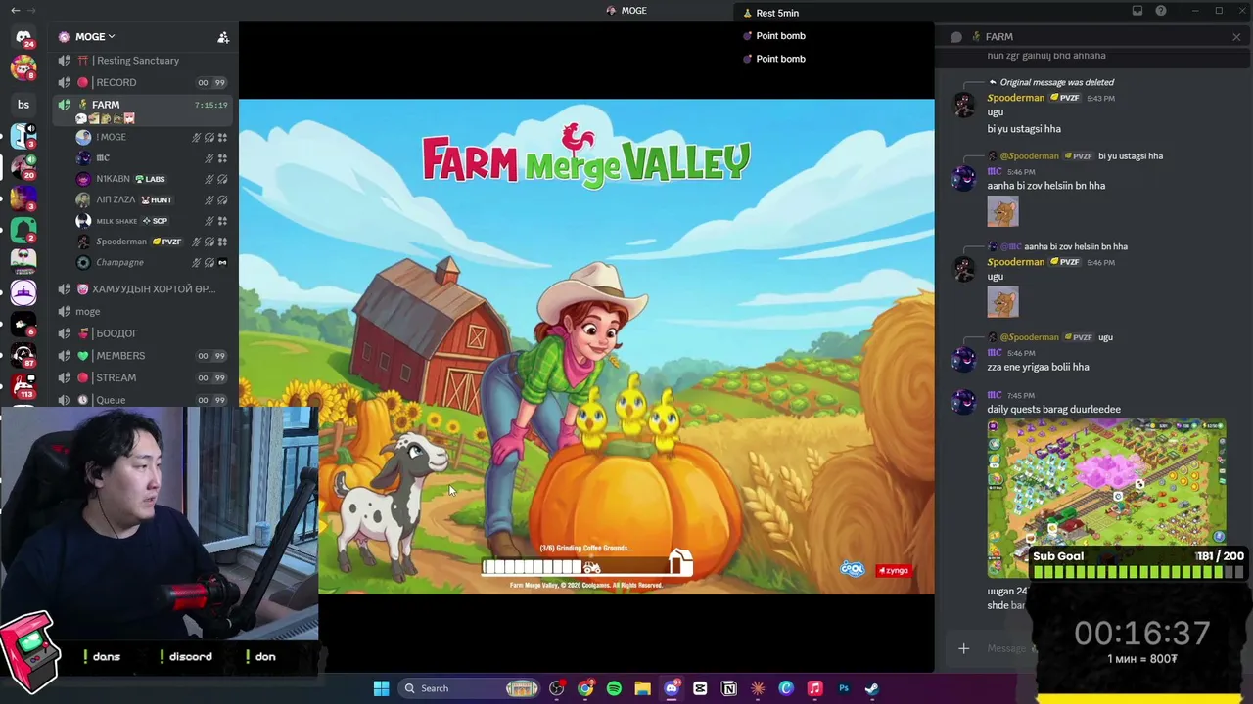Join the STREAM voice channel
Viewport: 1253px width, 704px height.
(144, 377)
